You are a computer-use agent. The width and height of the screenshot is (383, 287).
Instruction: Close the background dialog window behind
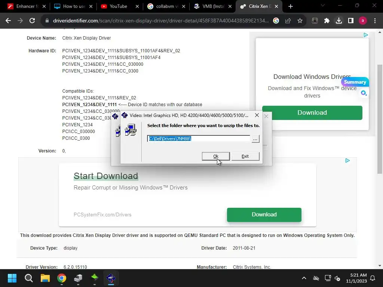click(x=266, y=117)
